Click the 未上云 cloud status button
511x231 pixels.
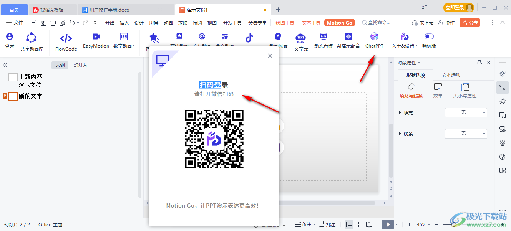422,23
